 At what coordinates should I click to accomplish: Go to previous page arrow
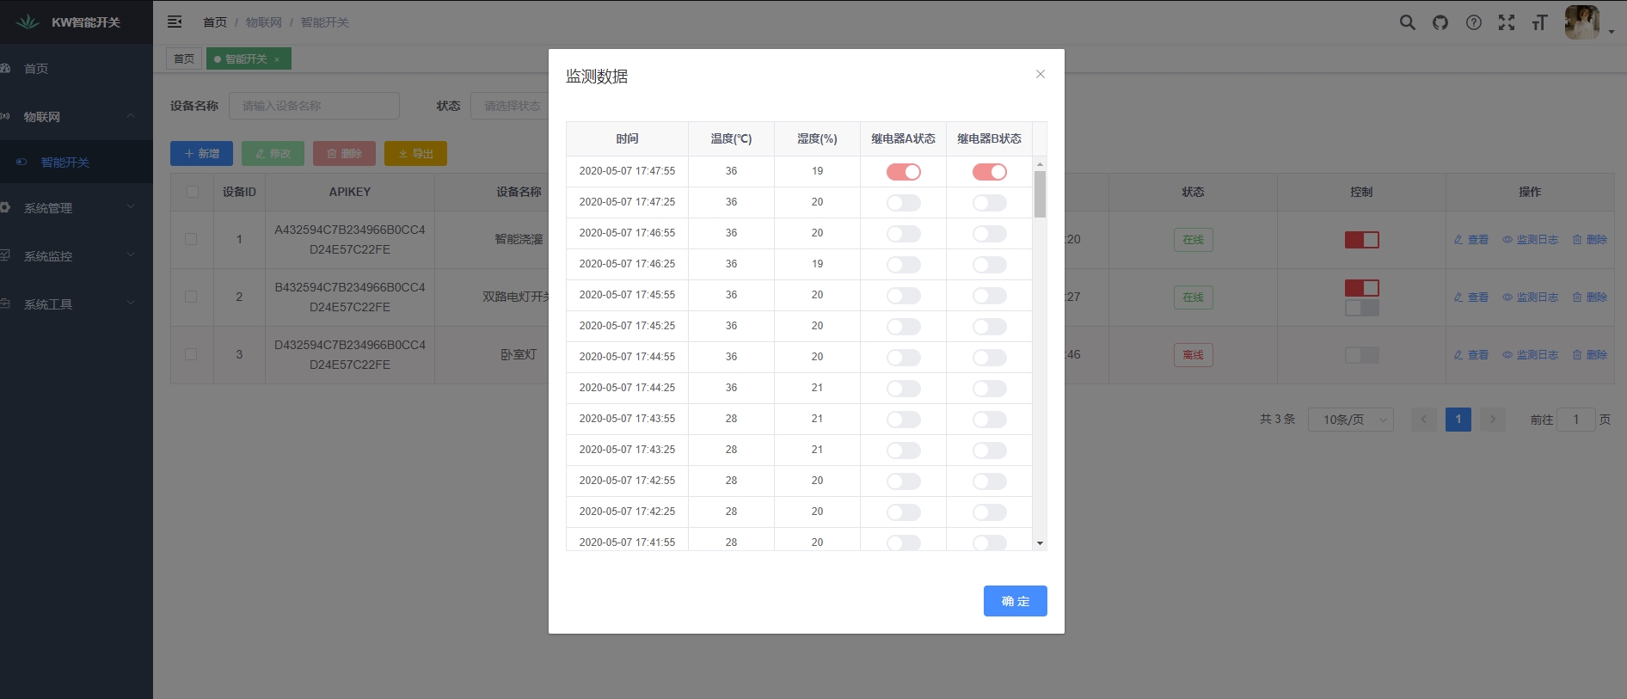click(x=1424, y=420)
